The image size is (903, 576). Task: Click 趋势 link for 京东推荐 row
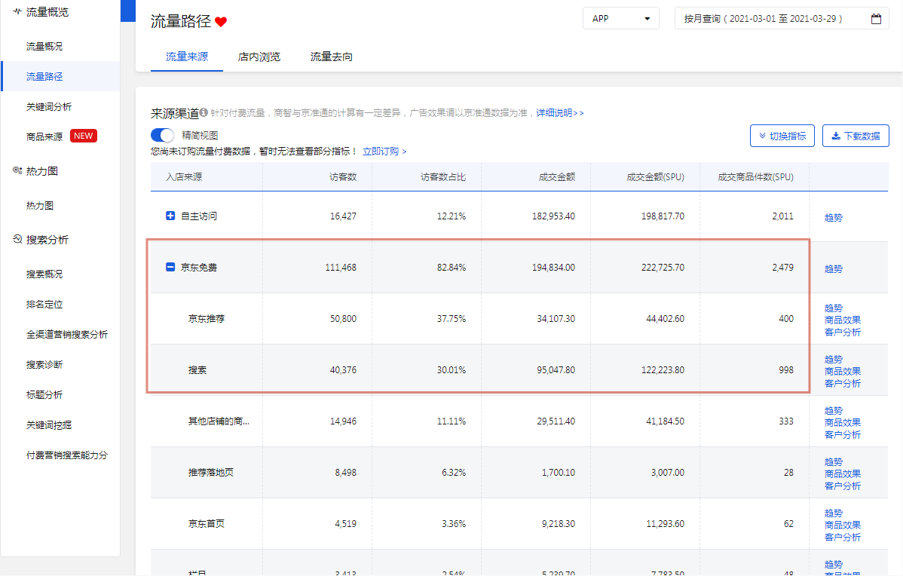tap(834, 308)
